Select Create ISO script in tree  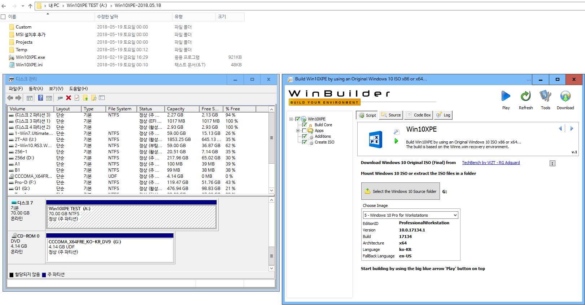tap(324, 142)
